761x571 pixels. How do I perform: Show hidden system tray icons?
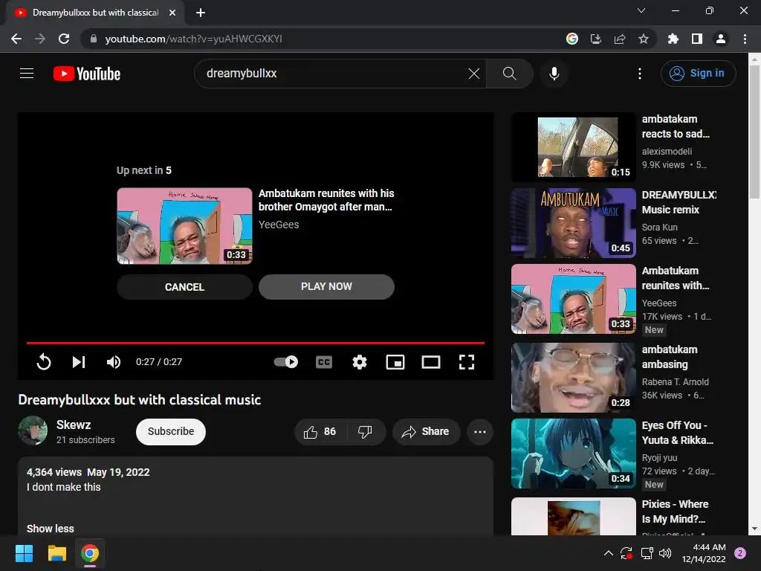coord(608,553)
